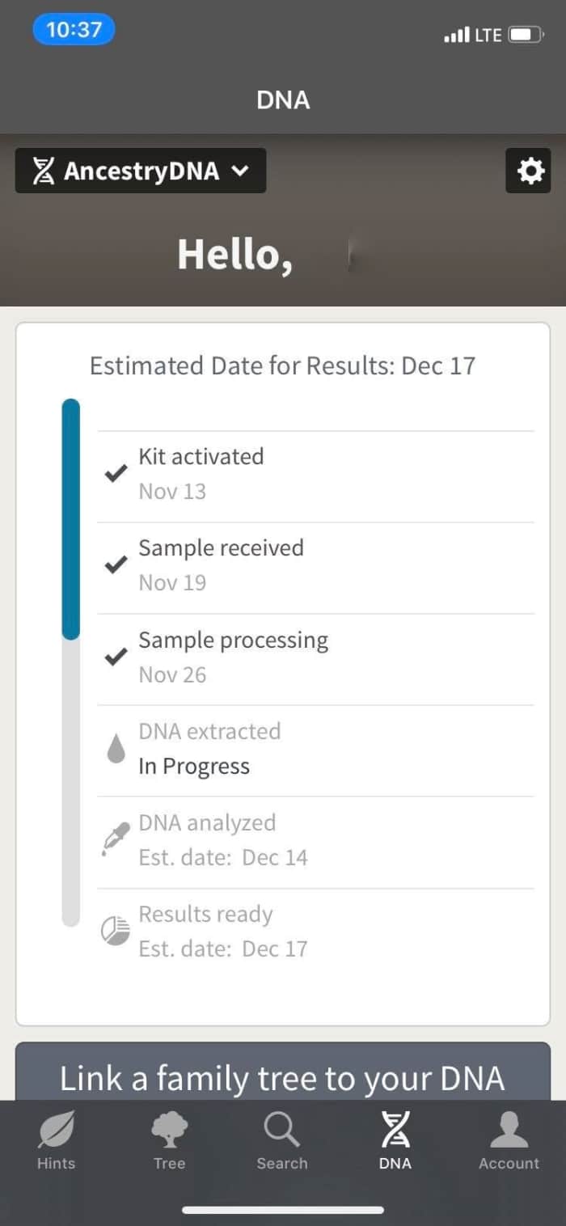The image size is (566, 1226).
Task: Tap the Estimated Date for Results heading
Action: point(282,366)
